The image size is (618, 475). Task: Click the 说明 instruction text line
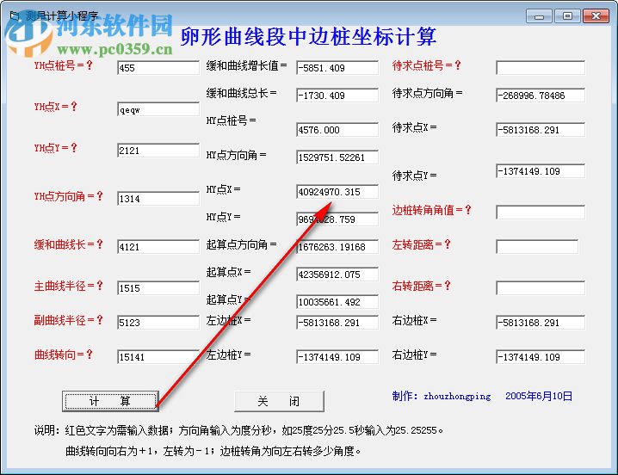pyautogui.click(x=238, y=430)
